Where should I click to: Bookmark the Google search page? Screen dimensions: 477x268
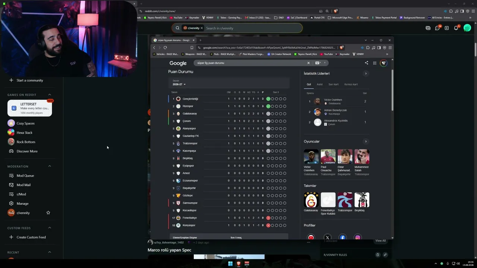tap(192, 48)
